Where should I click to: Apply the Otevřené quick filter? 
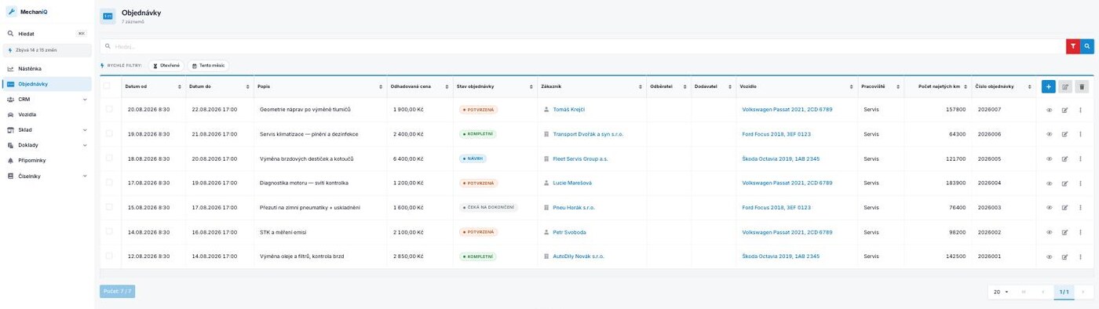point(166,65)
